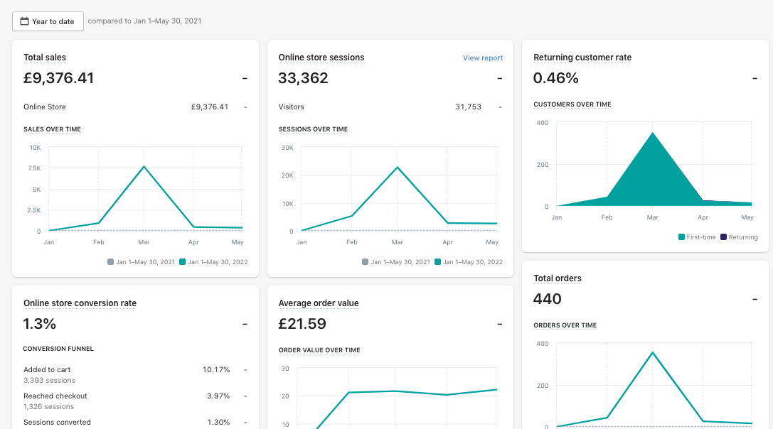The width and height of the screenshot is (773, 429).
Task: Toggle the Returning legend swatch
Action: pyautogui.click(x=723, y=237)
